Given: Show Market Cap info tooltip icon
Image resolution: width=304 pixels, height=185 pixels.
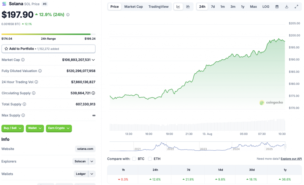Looking at the screenshot, I should click(23, 60).
